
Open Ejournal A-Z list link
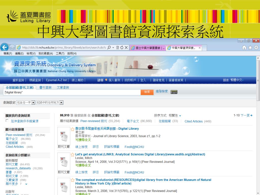point(56,80)
